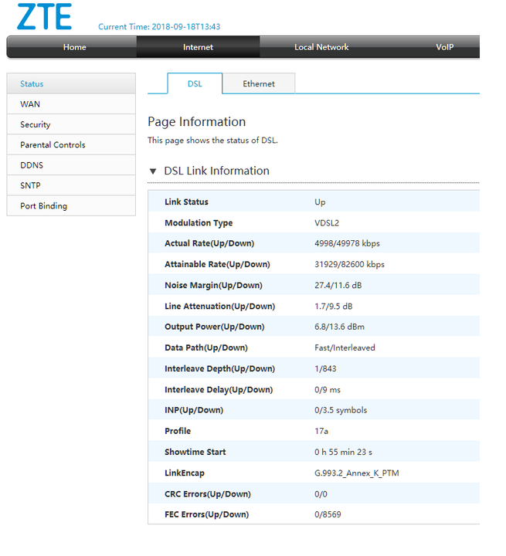Collapse the DSL Link Information section

pos(153,171)
